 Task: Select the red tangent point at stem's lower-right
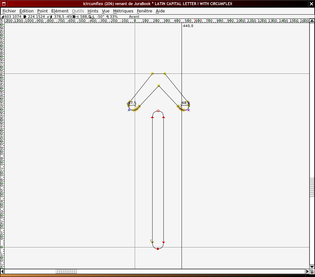click(163, 243)
